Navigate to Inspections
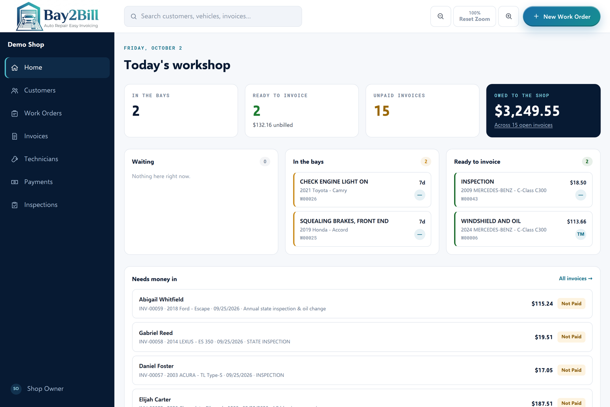 (57, 205)
